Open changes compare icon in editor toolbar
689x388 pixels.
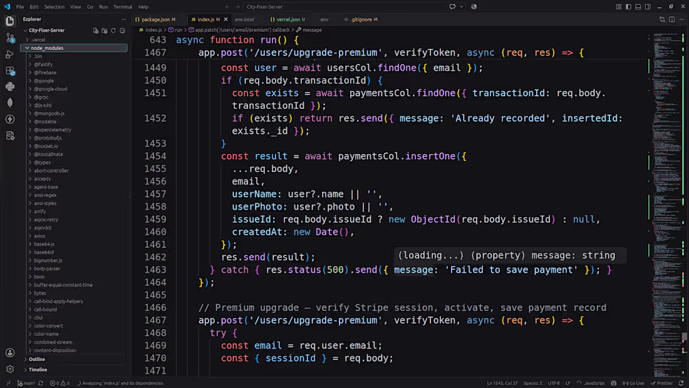[x=662, y=19]
